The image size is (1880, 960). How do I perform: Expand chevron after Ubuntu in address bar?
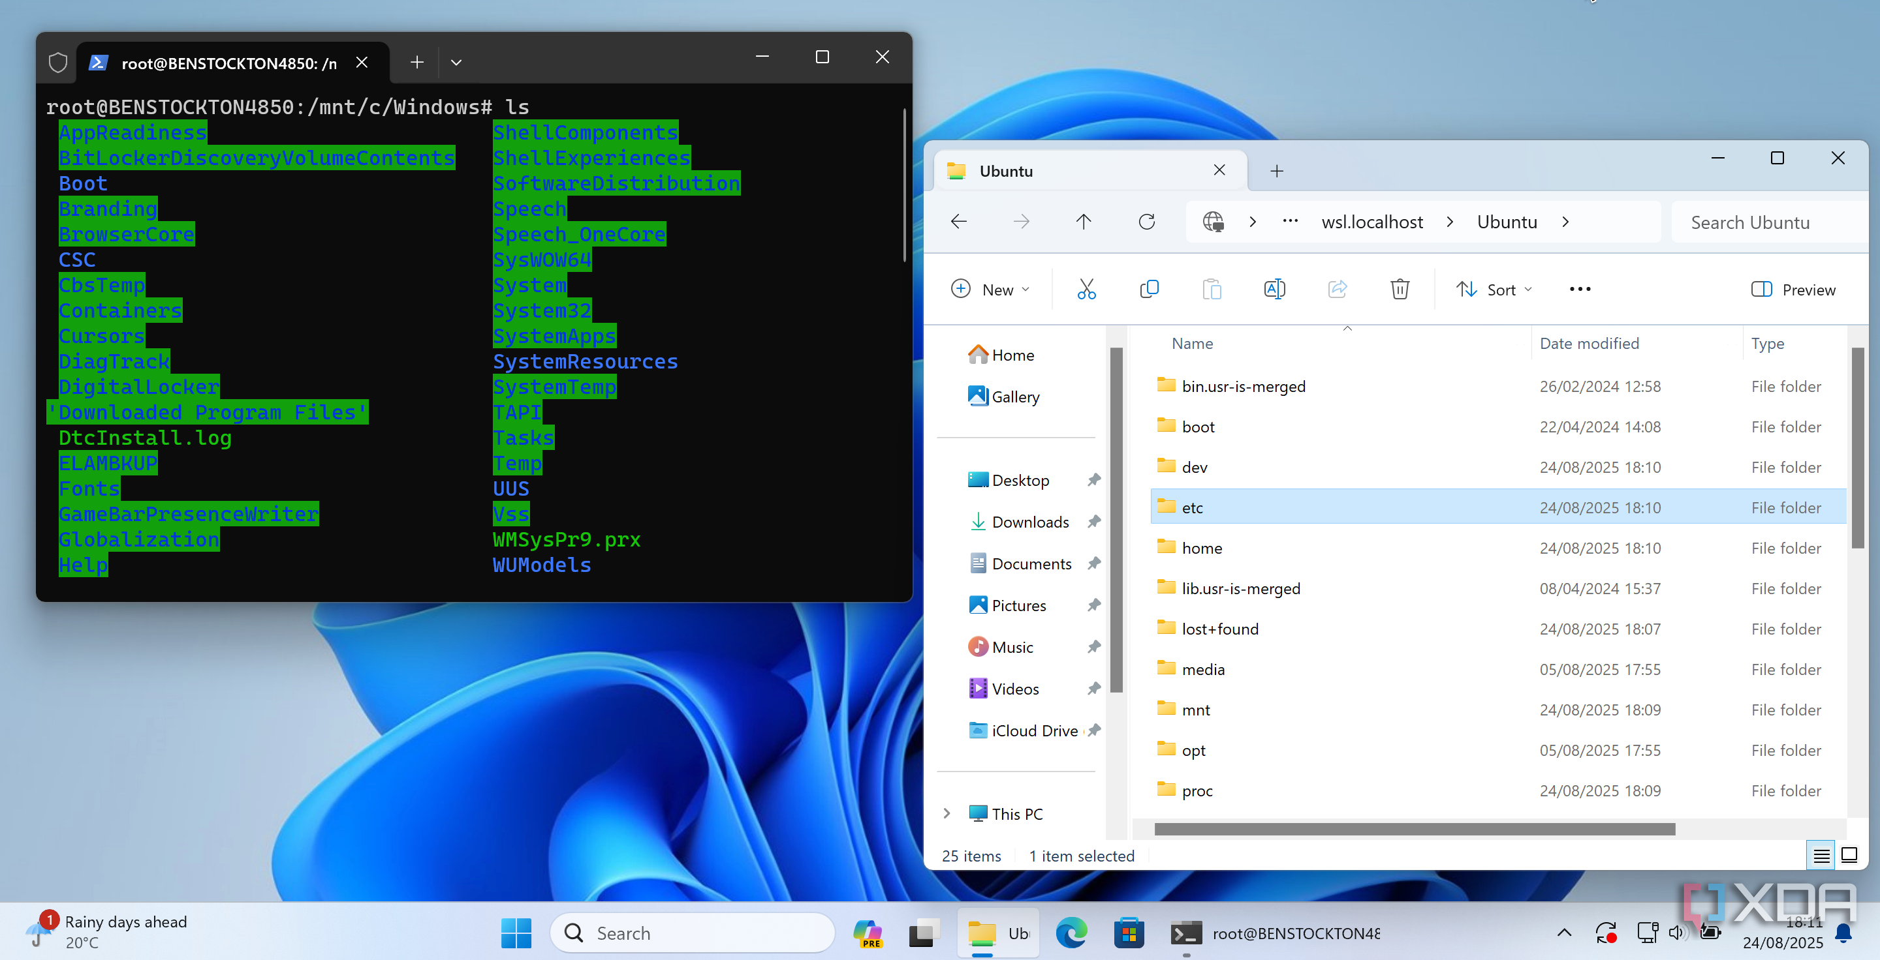coord(1565,222)
